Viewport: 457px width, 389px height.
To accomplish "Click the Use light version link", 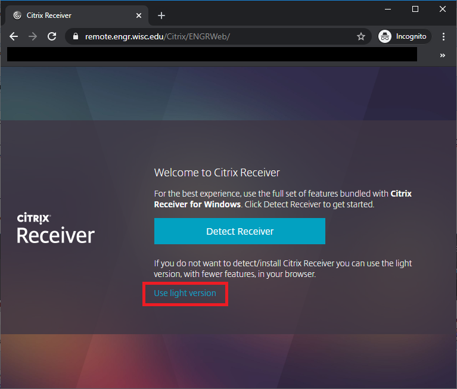I will click(x=185, y=293).
